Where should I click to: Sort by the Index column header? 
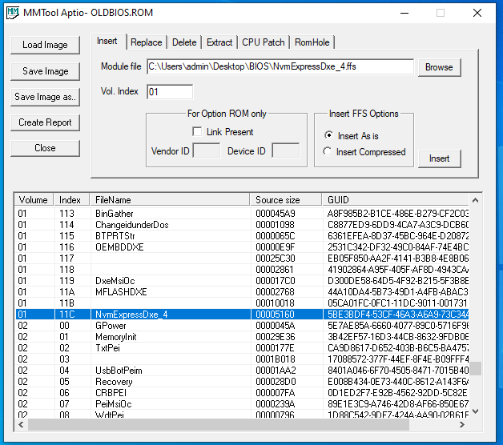tap(71, 200)
